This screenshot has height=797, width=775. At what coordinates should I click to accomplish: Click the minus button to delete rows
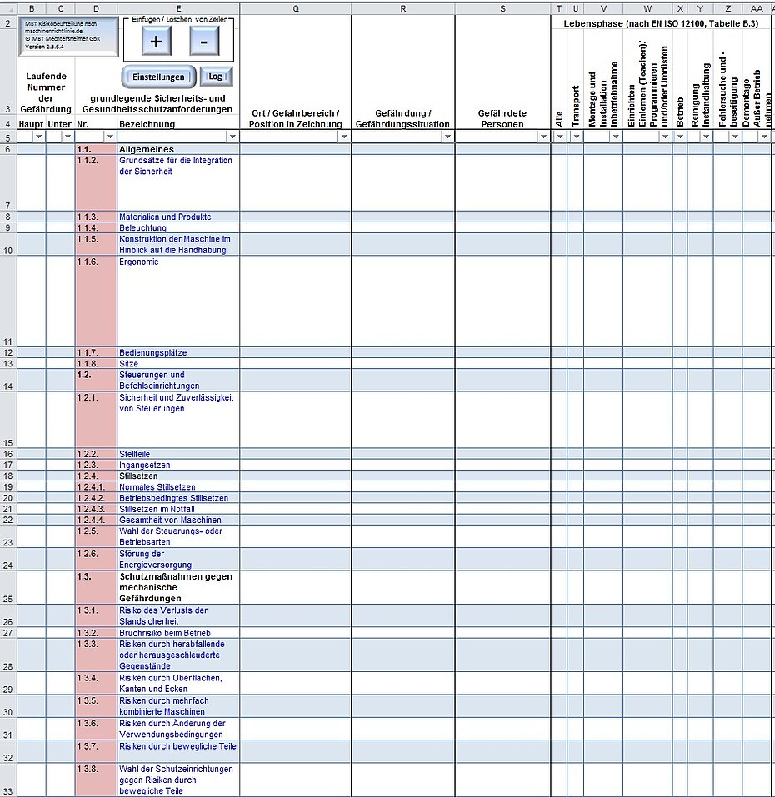(204, 41)
